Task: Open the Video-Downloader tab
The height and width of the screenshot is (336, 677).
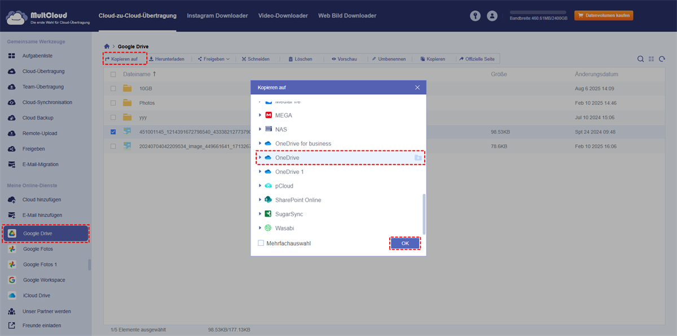Action: coord(283,16)
